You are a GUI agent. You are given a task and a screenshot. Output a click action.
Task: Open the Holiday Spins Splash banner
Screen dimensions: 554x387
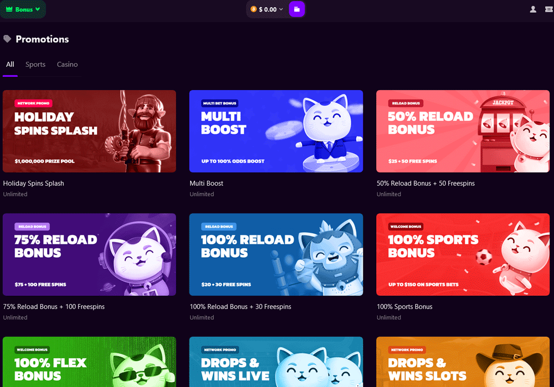point(89,131)
